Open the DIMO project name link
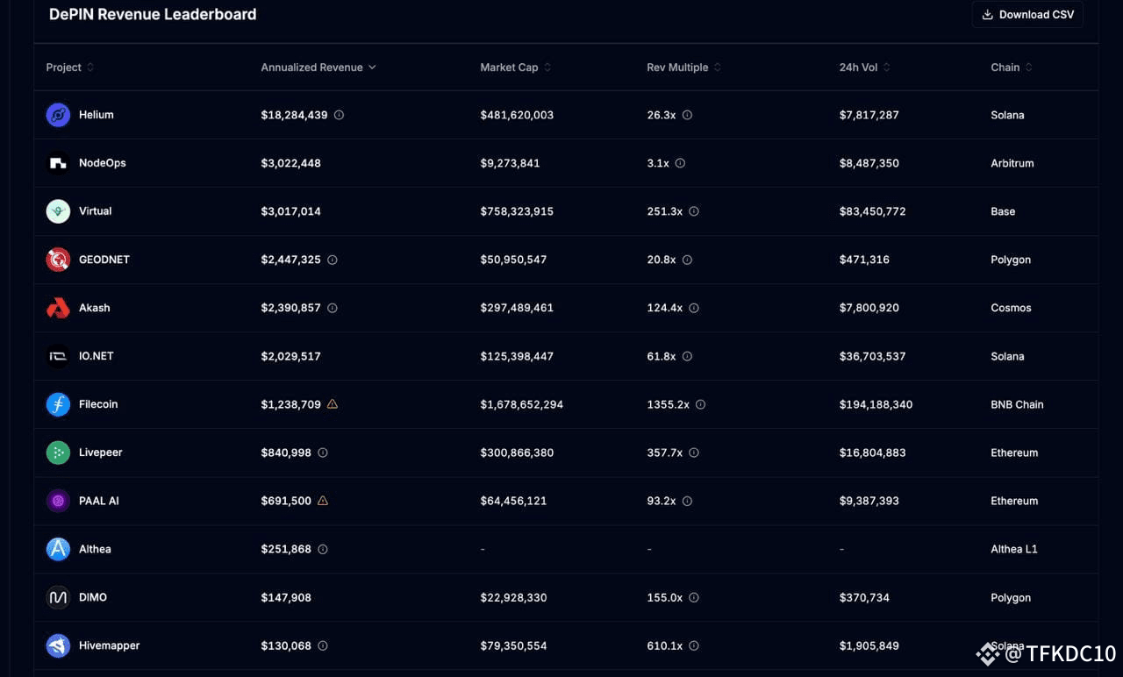This screenshot has width=1123, height=677. [93, 597]
